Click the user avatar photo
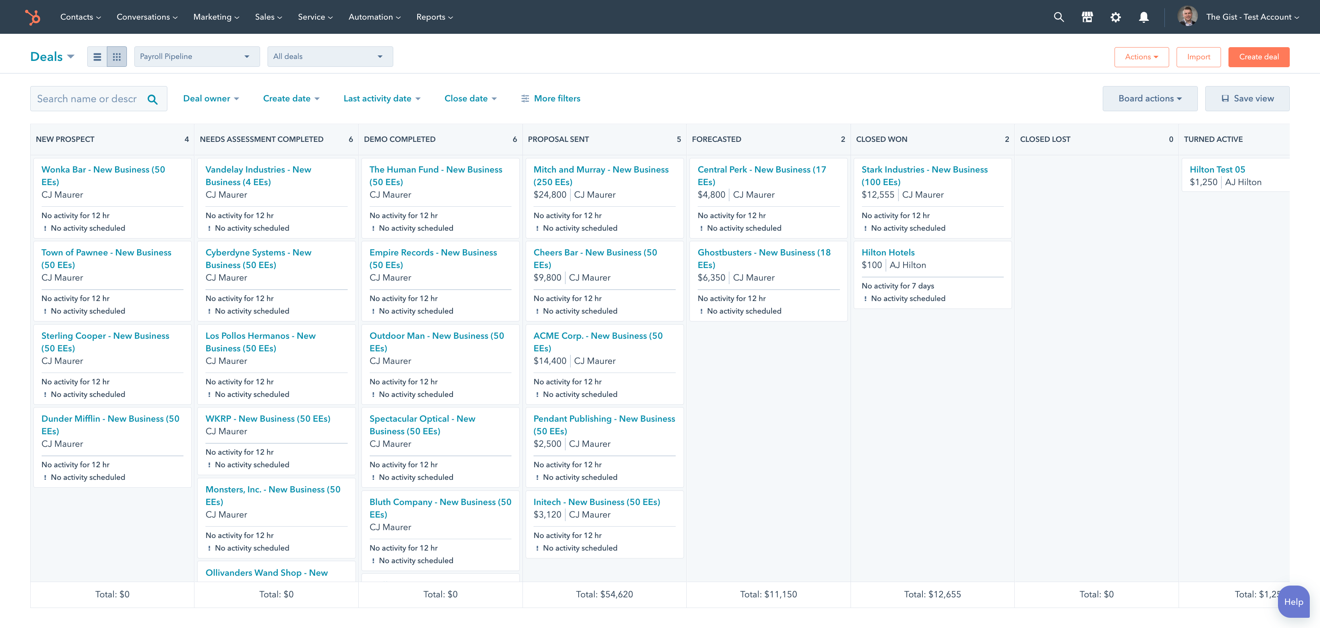Image resolution: width=1320 pixels, height=628 pixels. [1187, 17]
